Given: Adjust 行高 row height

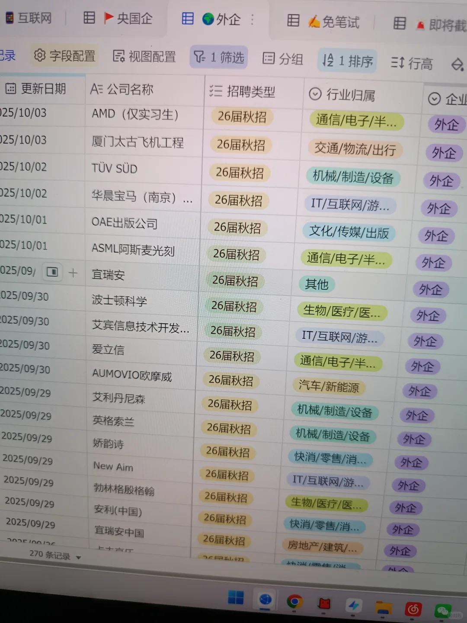Looking at the screenshot, I should pyautogui.click(x=411, y=63).
